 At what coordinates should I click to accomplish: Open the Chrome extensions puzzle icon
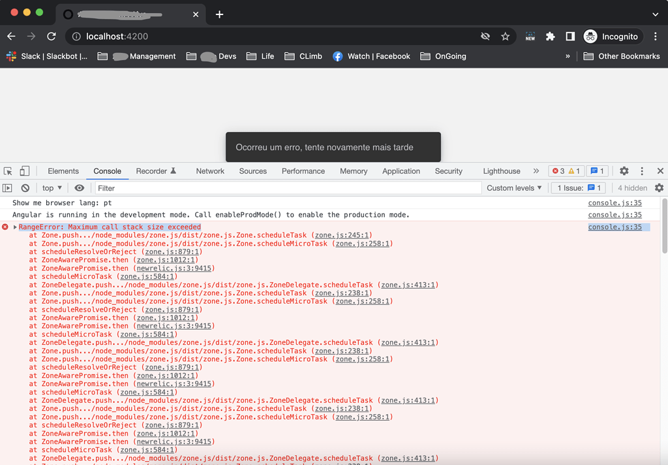click(550, 37)
